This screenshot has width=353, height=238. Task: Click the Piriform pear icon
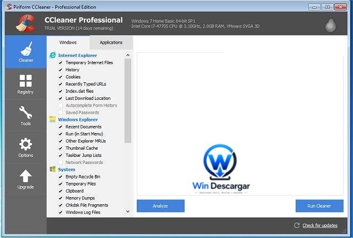pos(330,24)
